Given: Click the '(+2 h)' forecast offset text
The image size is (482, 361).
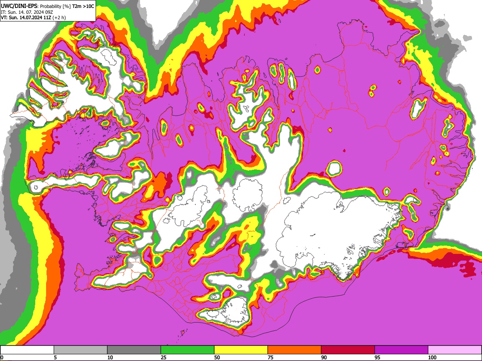Looking at the screenshot, I should click(59, 18).
